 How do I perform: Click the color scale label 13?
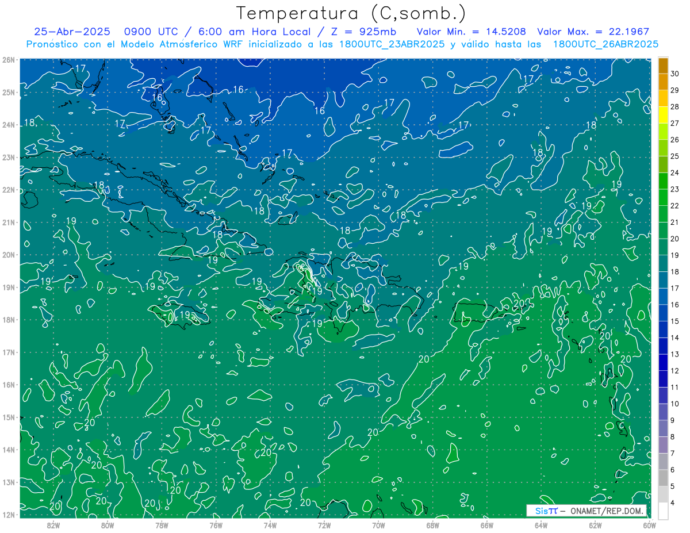click(x=674, y=354)
